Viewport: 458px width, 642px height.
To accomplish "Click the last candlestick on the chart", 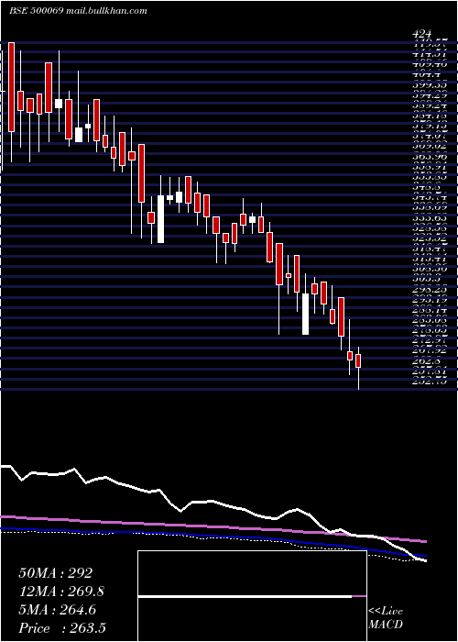I will click(x=358, y=367).
